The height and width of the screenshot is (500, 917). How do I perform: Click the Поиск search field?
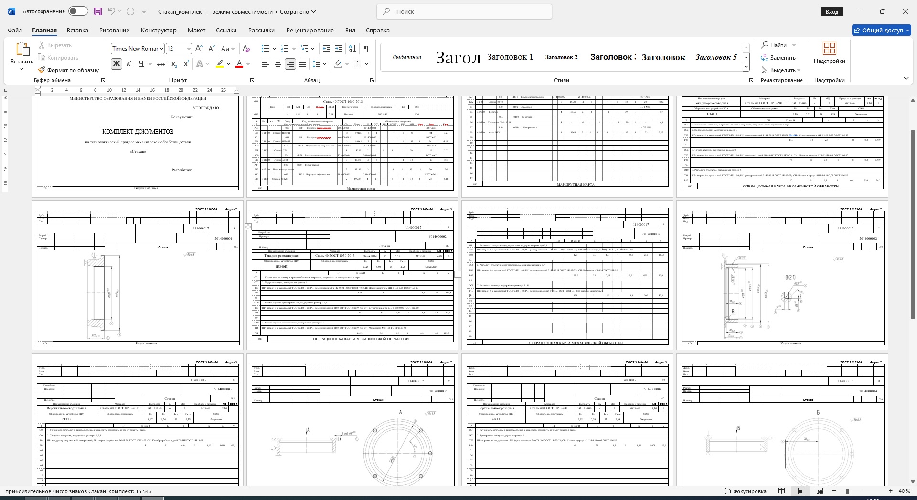click(x=464, y=11)
